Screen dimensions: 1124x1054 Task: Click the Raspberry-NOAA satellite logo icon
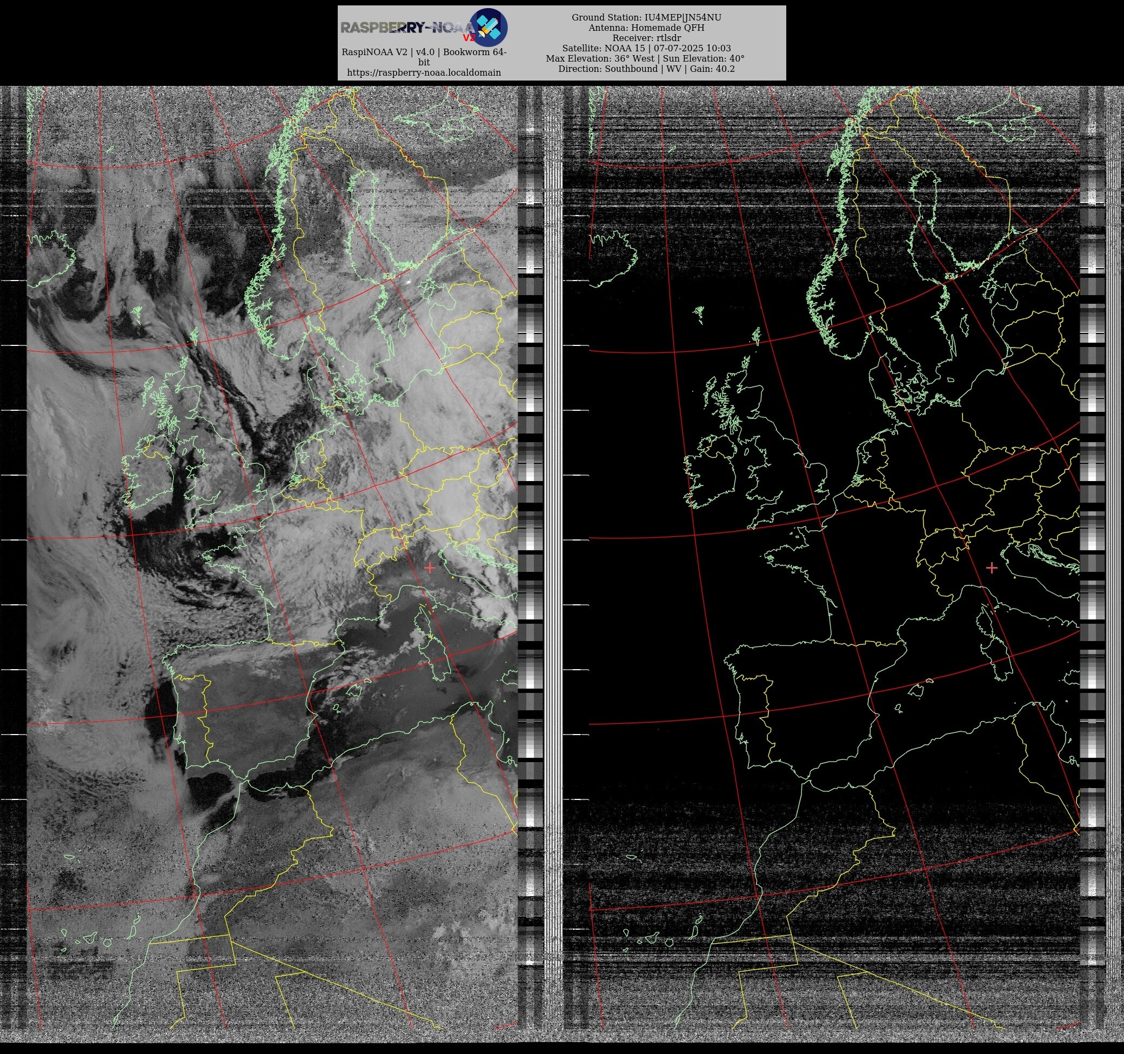(x=489, y=27)
